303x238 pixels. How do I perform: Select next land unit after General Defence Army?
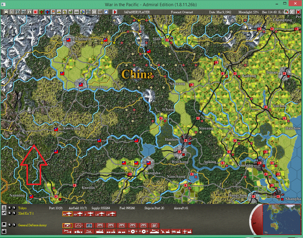pyautogui.click(x=14, y=225)
